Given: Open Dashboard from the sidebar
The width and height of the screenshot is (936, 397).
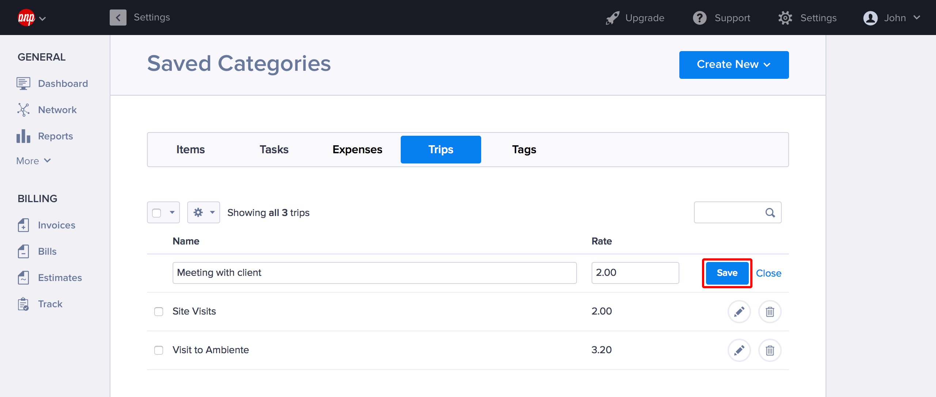Looking at the screenshot, I should point(63,84).
